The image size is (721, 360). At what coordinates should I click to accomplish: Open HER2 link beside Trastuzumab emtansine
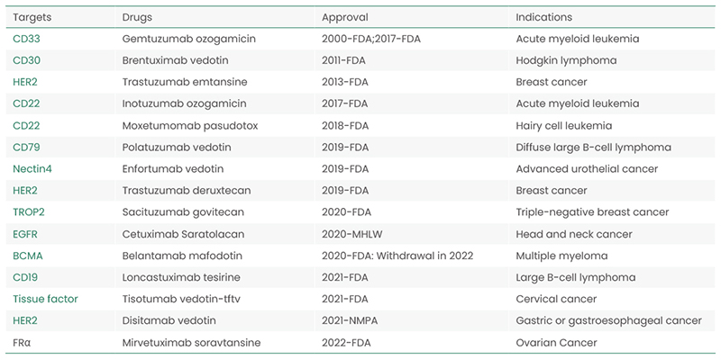pyautogui.click(x=25, y=82)
